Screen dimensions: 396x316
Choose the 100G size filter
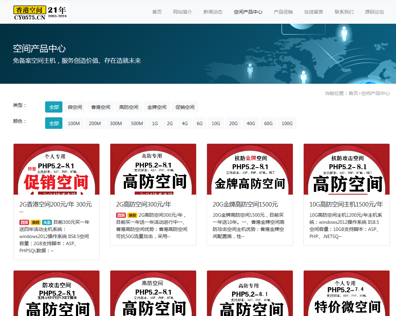[287, 123]
